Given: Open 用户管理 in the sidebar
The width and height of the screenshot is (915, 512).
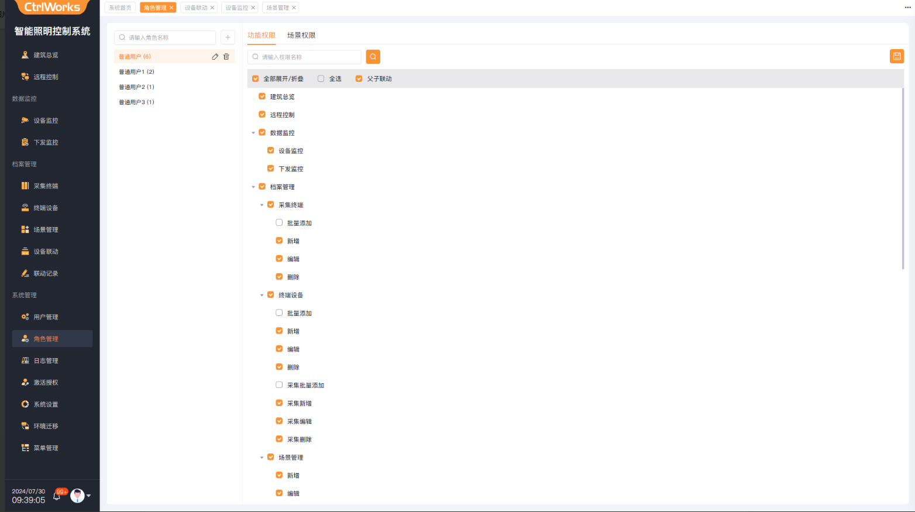Looking at the screenshot, I should (46, 317).
